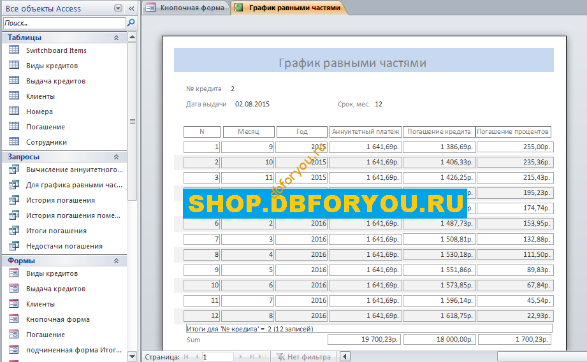The image size is (587, 362).
Task: Click the search magnifier icon
Action: pyautogui.click(x=131, y=23)
